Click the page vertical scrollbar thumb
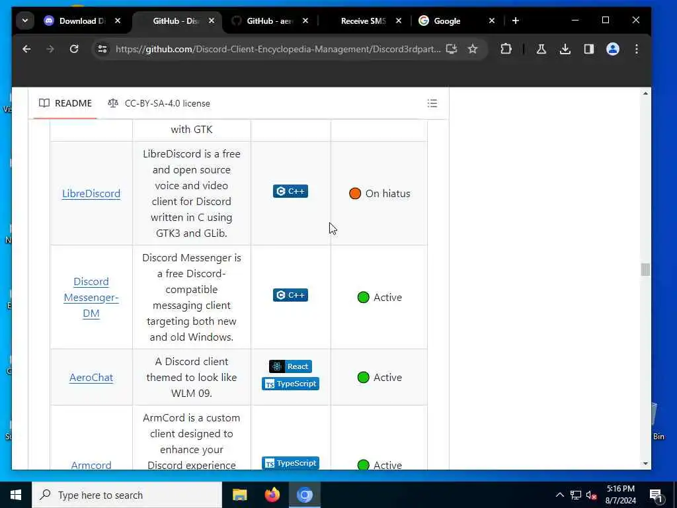This screenshot has width=677, height=508. [645, 270]
